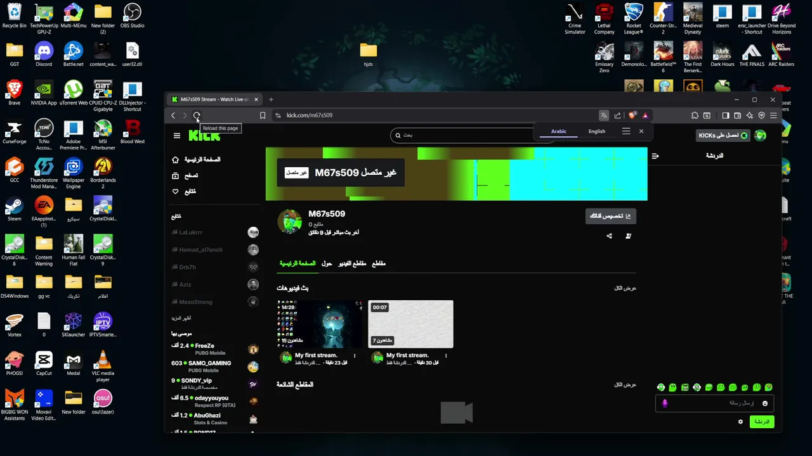This screenshot has width=812, height=456.
Task: Open the Brave Wallet icon
Action: coord(737,115)
